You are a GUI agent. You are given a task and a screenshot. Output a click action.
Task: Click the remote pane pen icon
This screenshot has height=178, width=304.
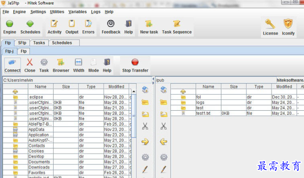click(164, 169)
